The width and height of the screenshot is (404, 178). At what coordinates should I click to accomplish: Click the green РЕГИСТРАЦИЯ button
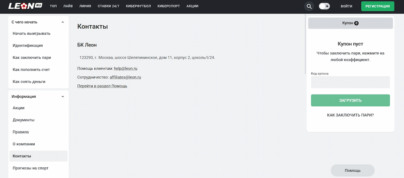tap(378, 6)
